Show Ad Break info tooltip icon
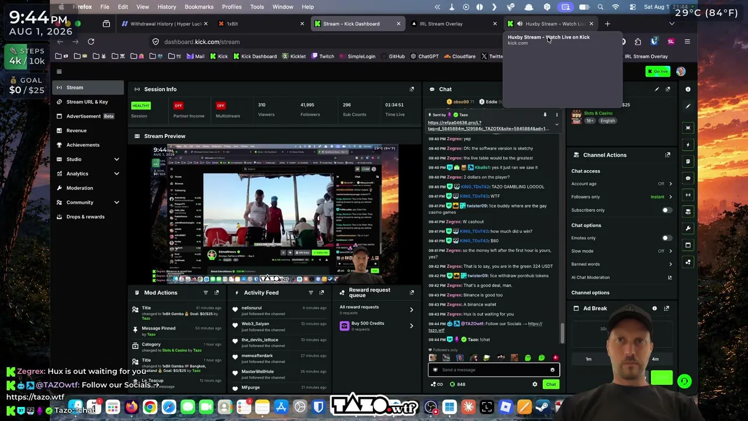 (x=654, y=308)
